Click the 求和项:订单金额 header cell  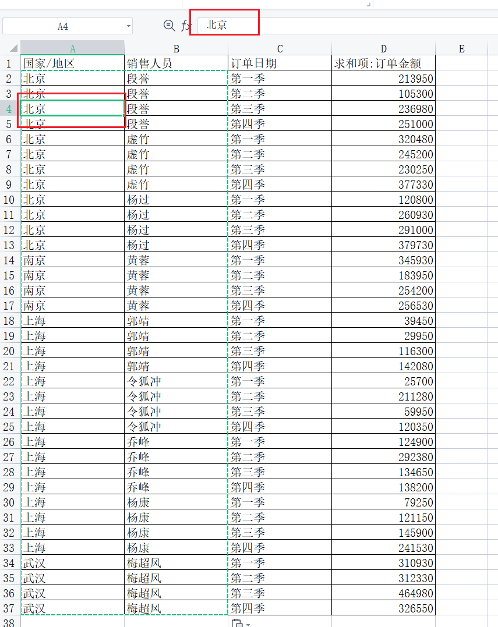383,63
